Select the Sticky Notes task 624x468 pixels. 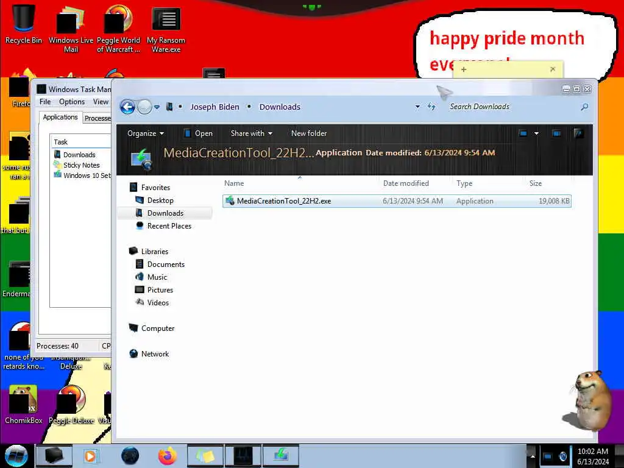pyautogui.click(x=77, y=165)
